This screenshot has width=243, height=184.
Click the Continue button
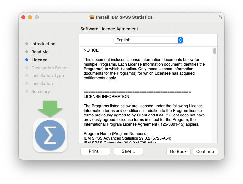pyautogui.click(x=205, y=151)
